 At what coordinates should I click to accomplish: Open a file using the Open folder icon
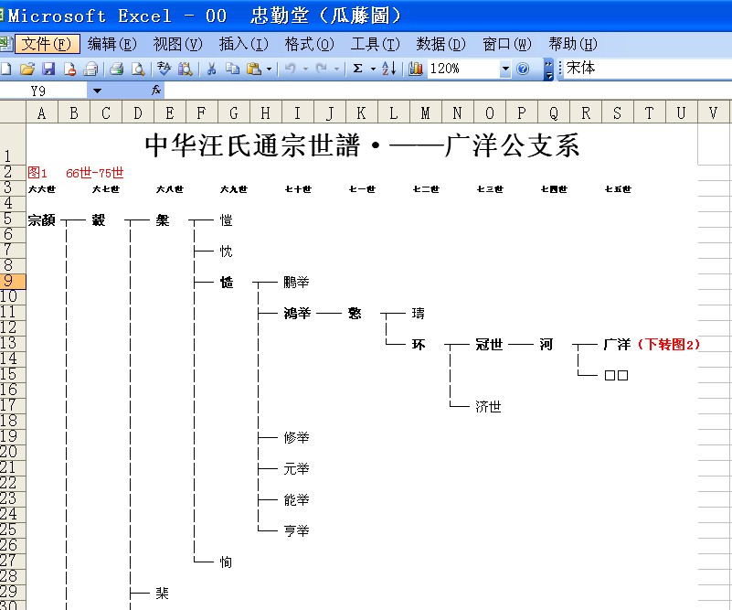click(x=27, y=68)
